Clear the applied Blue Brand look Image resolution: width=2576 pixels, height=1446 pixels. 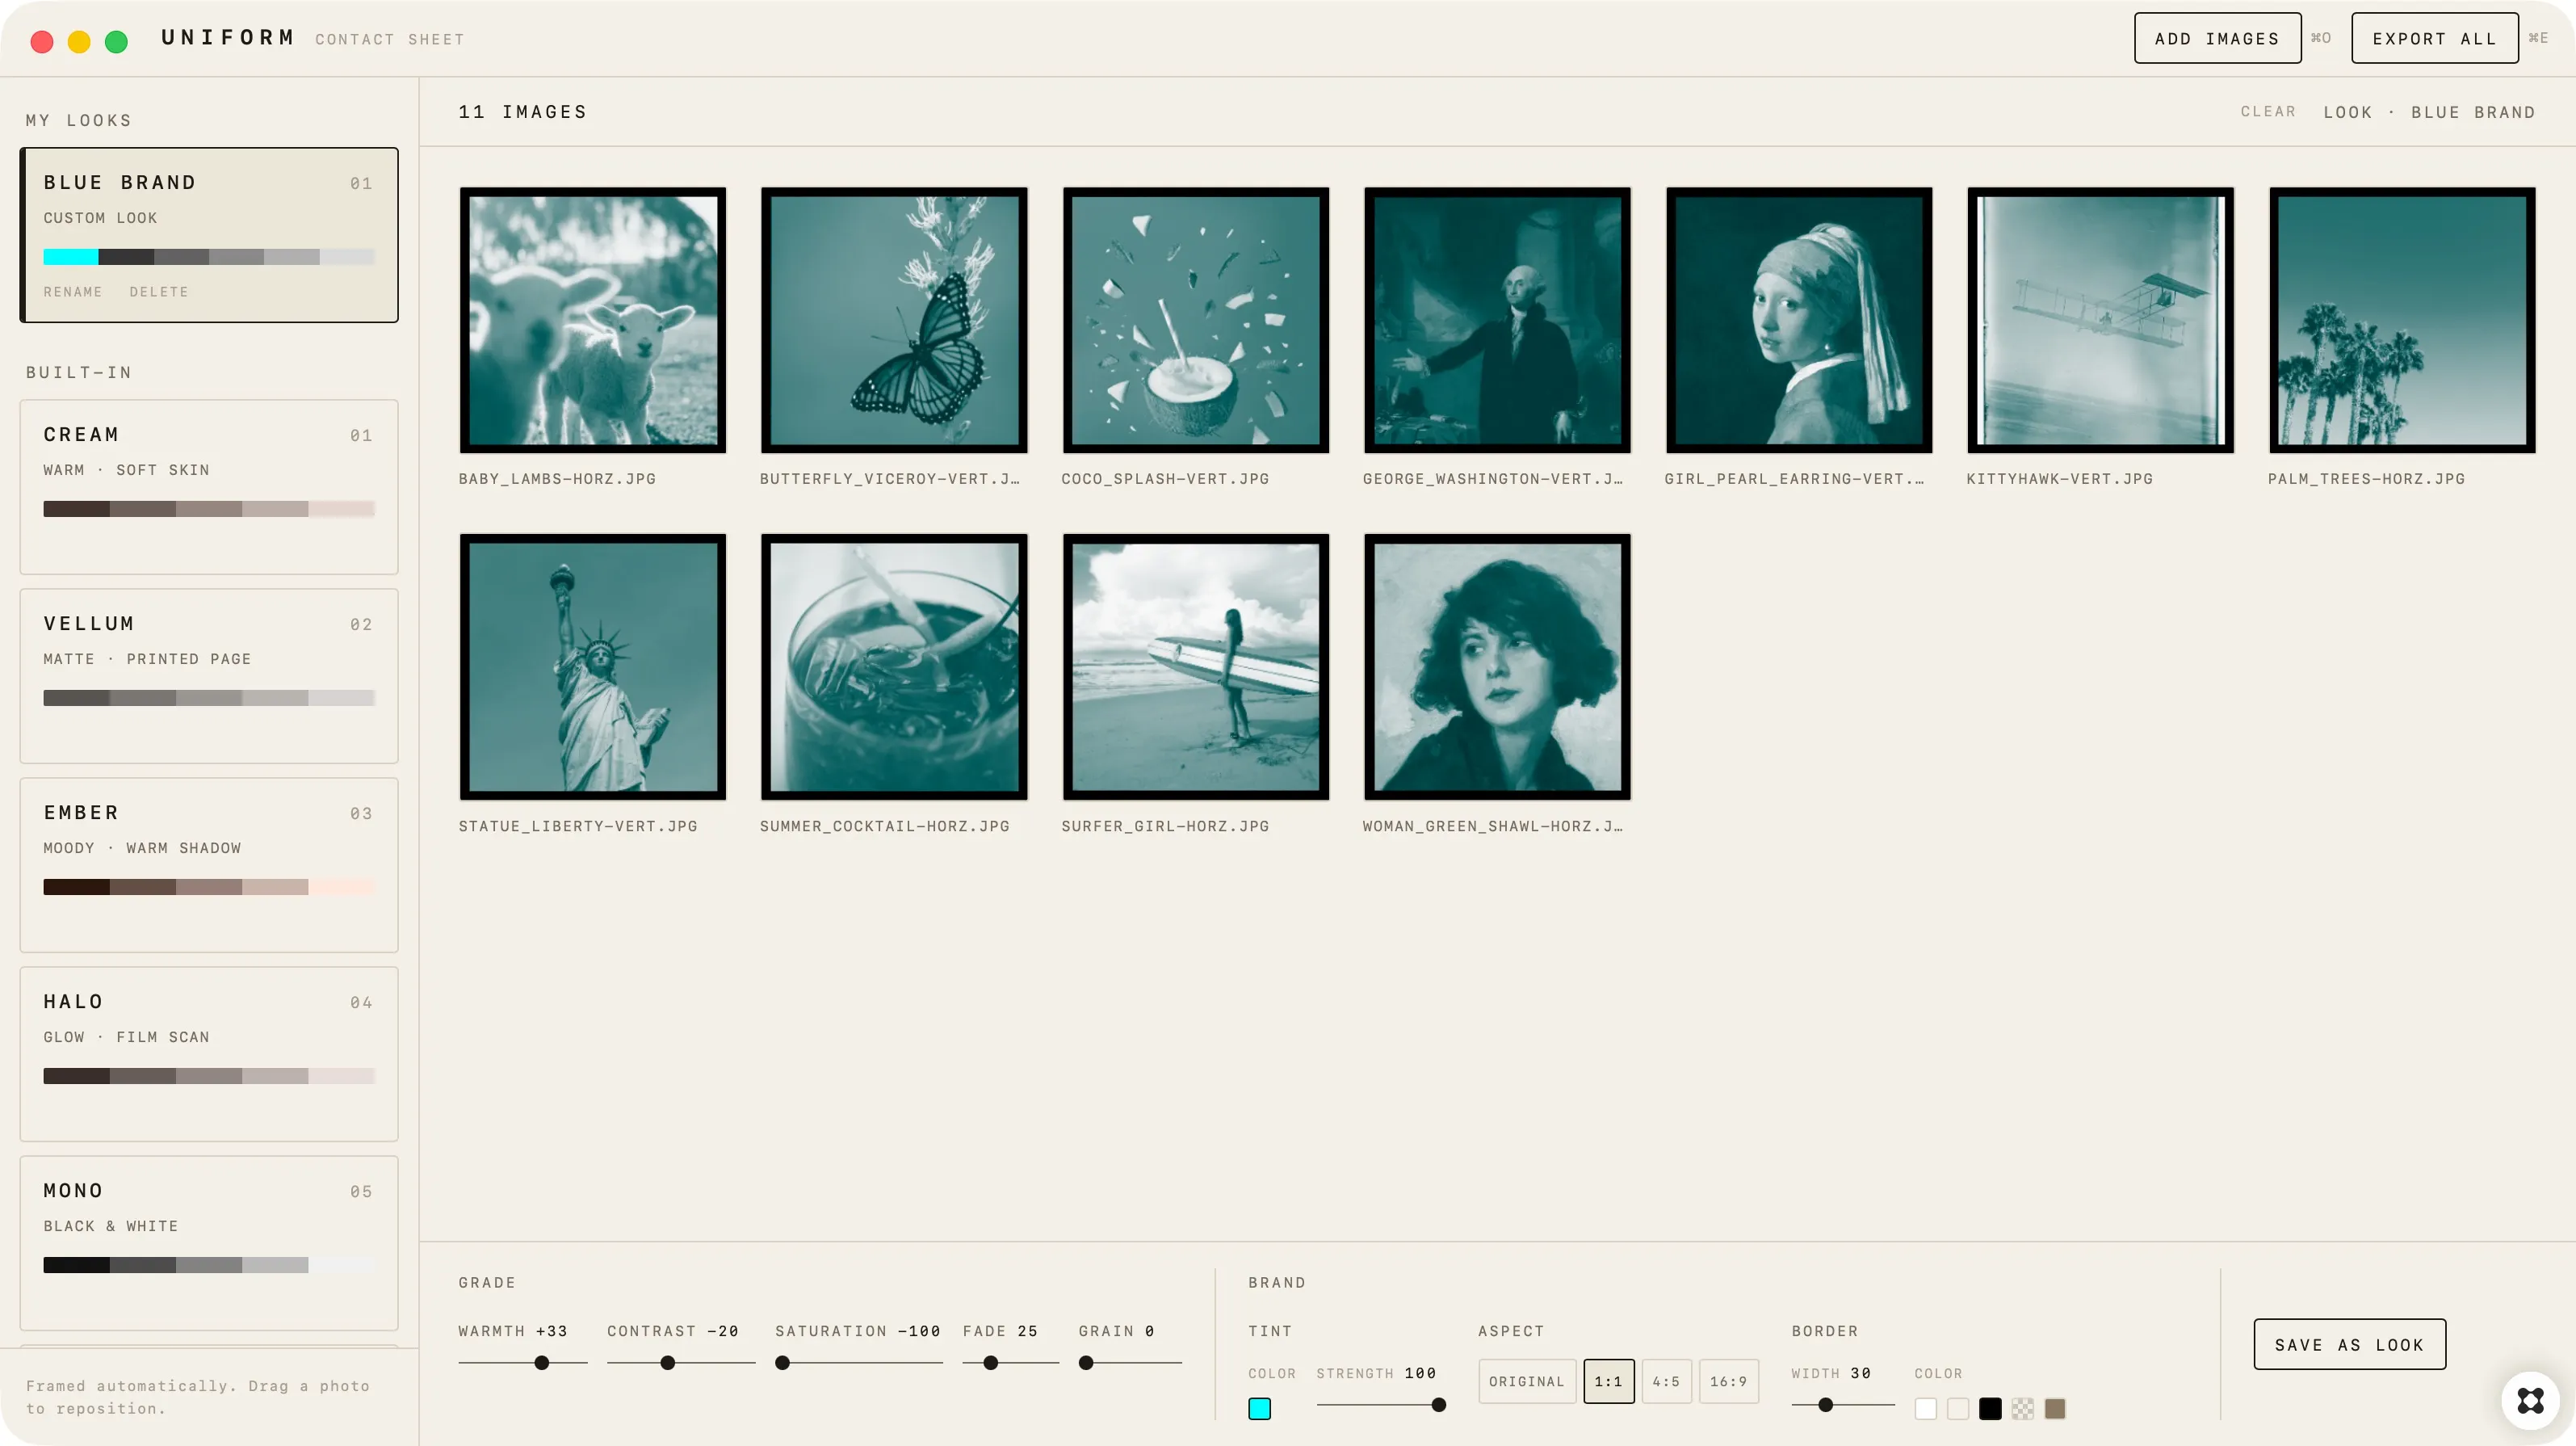point(2268,111)
